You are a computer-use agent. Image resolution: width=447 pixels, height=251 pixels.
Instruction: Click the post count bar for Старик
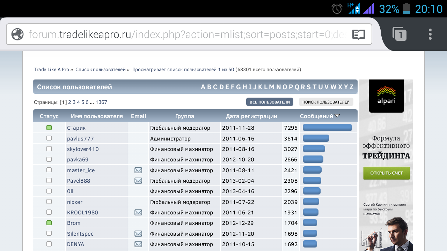coord(327,128)
